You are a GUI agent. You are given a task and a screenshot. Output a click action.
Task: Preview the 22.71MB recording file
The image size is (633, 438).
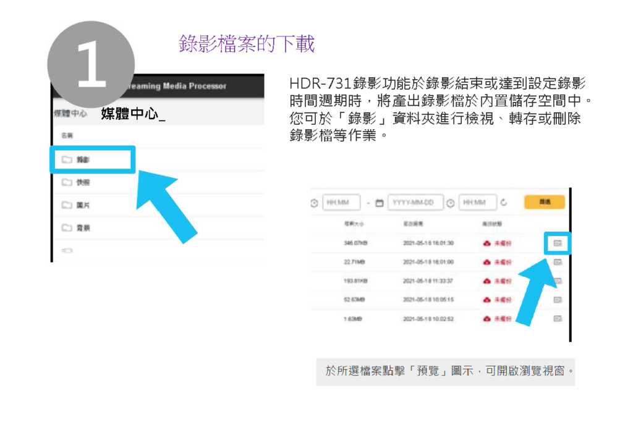tap(557, 262)
